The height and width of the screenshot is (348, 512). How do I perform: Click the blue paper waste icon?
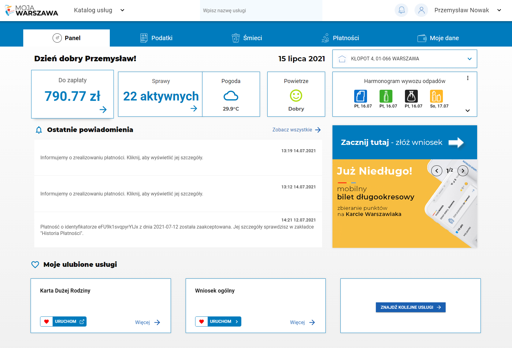360,96
